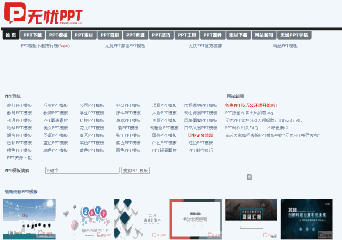Click the 关键字 search input field
The width and height of the screenshot is (342, 240).
pos(82,170)
